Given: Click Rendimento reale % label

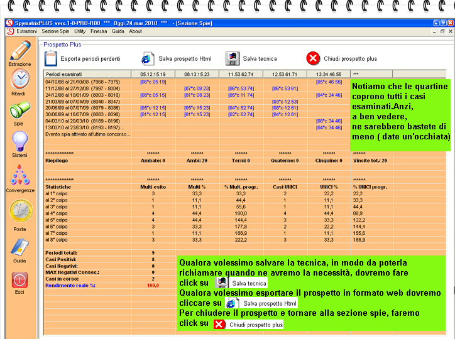Looking at the screenshot, I should pos(70,286).
